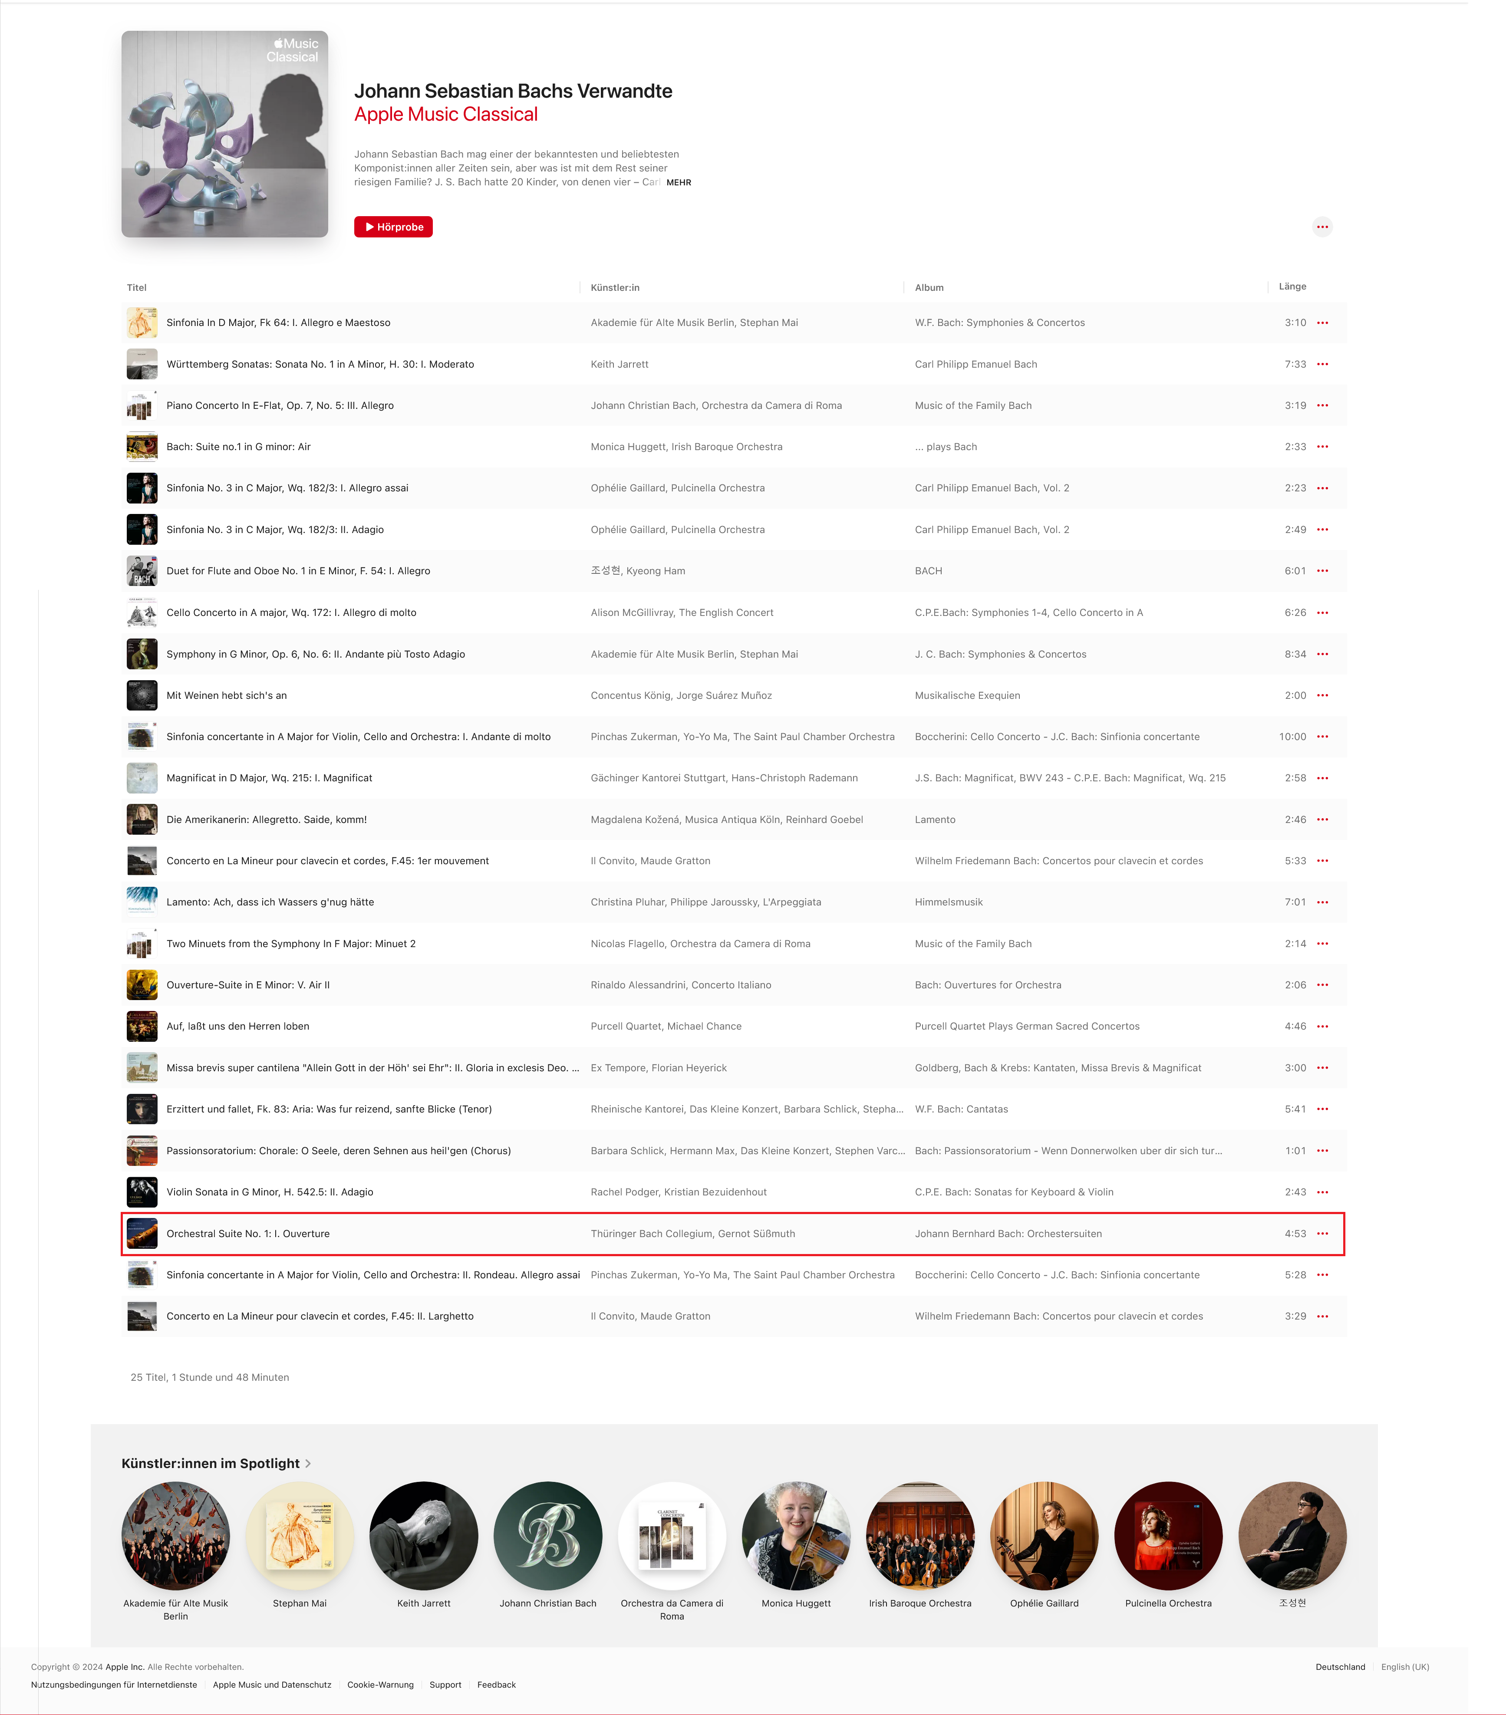
Task: Open album Music of the Family Bach for Piano Concerto
Action: coord(973,405)
